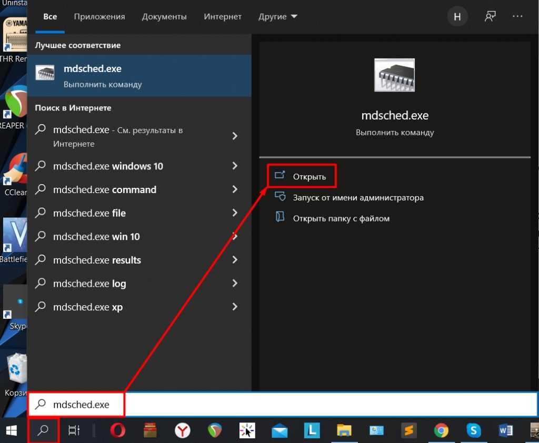Expand "mdsched.exe command" suggestion arrow
The height and width of the screenshot is (443, 539).
pyautogui.click(x=235, y=189)
